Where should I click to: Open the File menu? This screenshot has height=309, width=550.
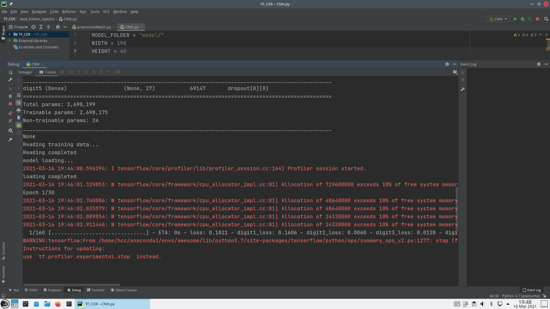(x=4, y=11)
